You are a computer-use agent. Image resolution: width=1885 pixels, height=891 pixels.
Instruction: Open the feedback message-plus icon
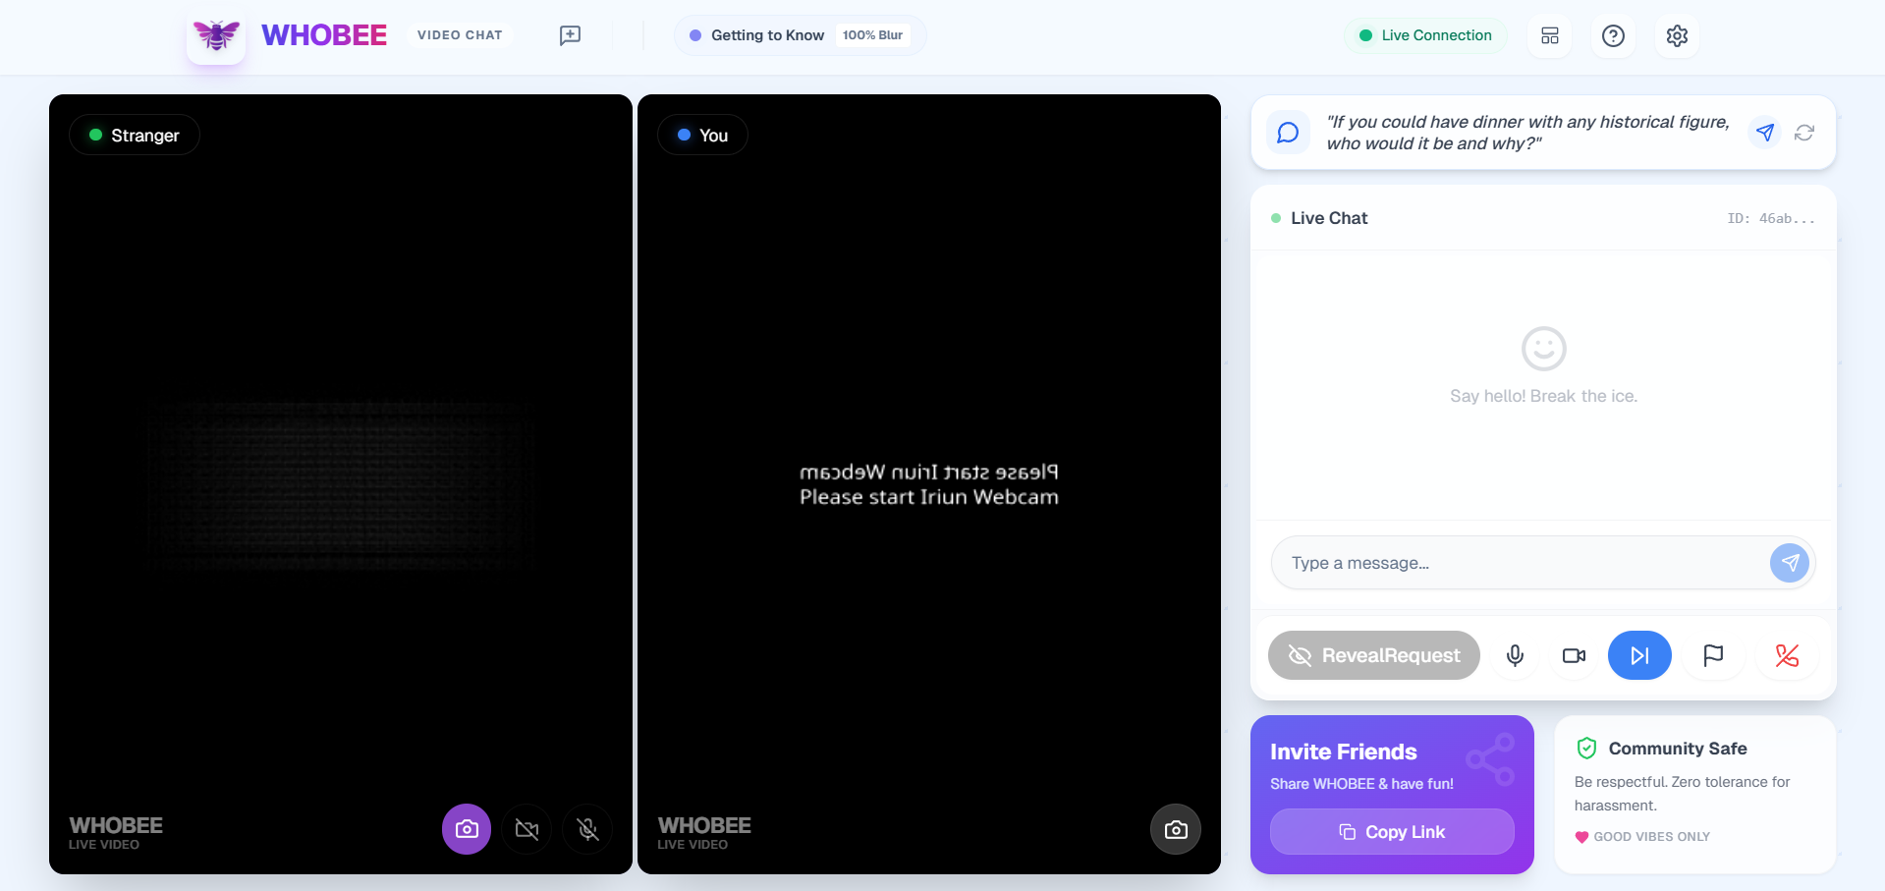coord(570,35)
